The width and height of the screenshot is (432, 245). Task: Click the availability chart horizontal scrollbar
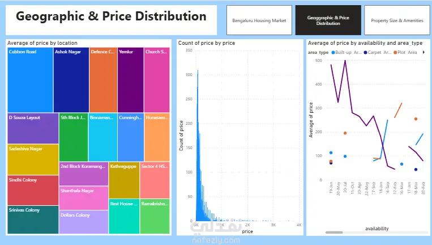click(x=334, y=233)
